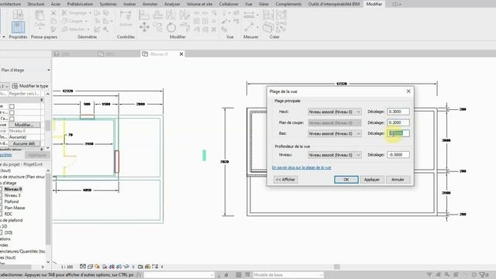Toggle the {3D} view checkbox

(1, 232)
